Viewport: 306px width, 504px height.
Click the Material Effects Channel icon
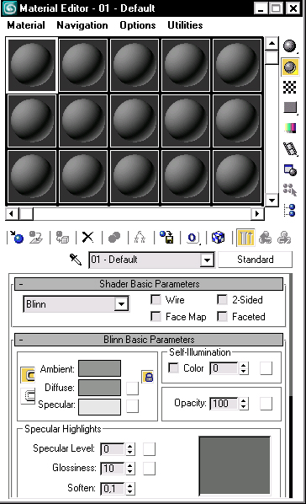coord(193,238)
